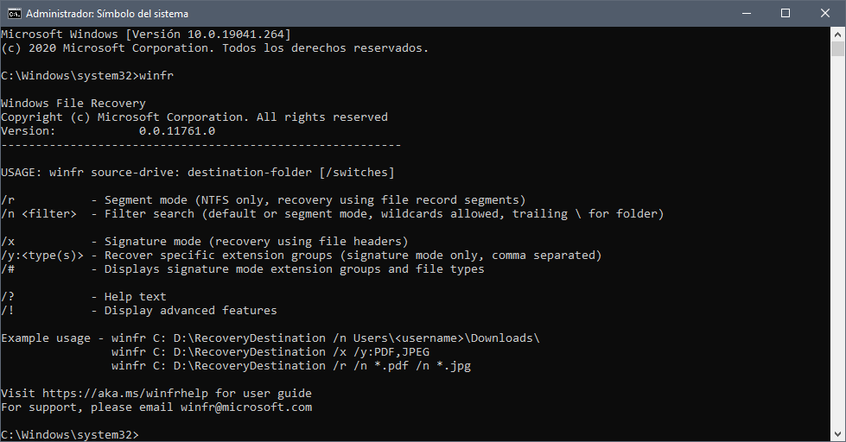Image resolution: width=846 pixels, height=442 pixels.
Task: Click the empty scrollbar track below thumb
Action: (837, 242)
